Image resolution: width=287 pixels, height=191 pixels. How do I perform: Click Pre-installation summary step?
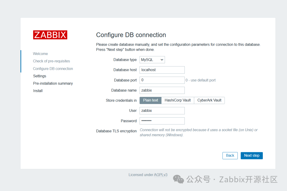(x=53, y=83)
